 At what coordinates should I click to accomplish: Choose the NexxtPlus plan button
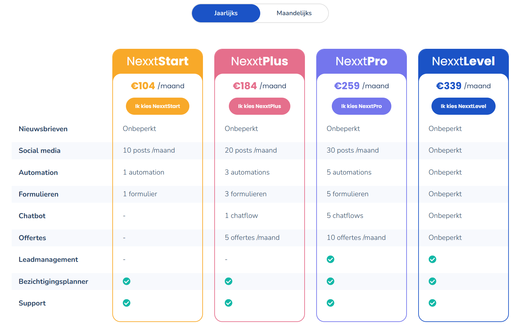point(259,106)
